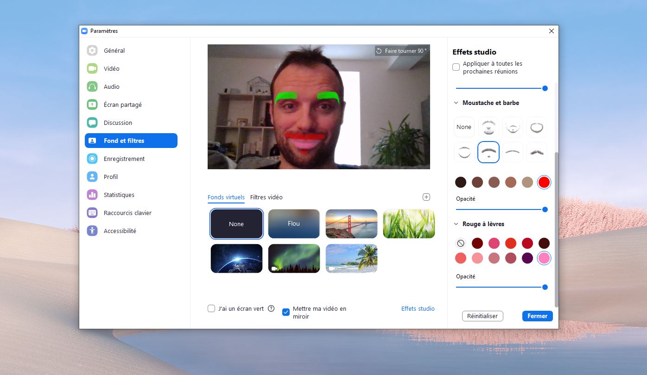Check the J'ai un écran vert box

211,308
